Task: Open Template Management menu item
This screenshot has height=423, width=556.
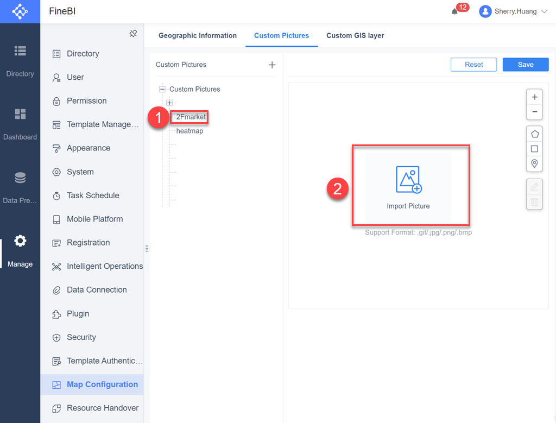Action: (x=92, y=124)
